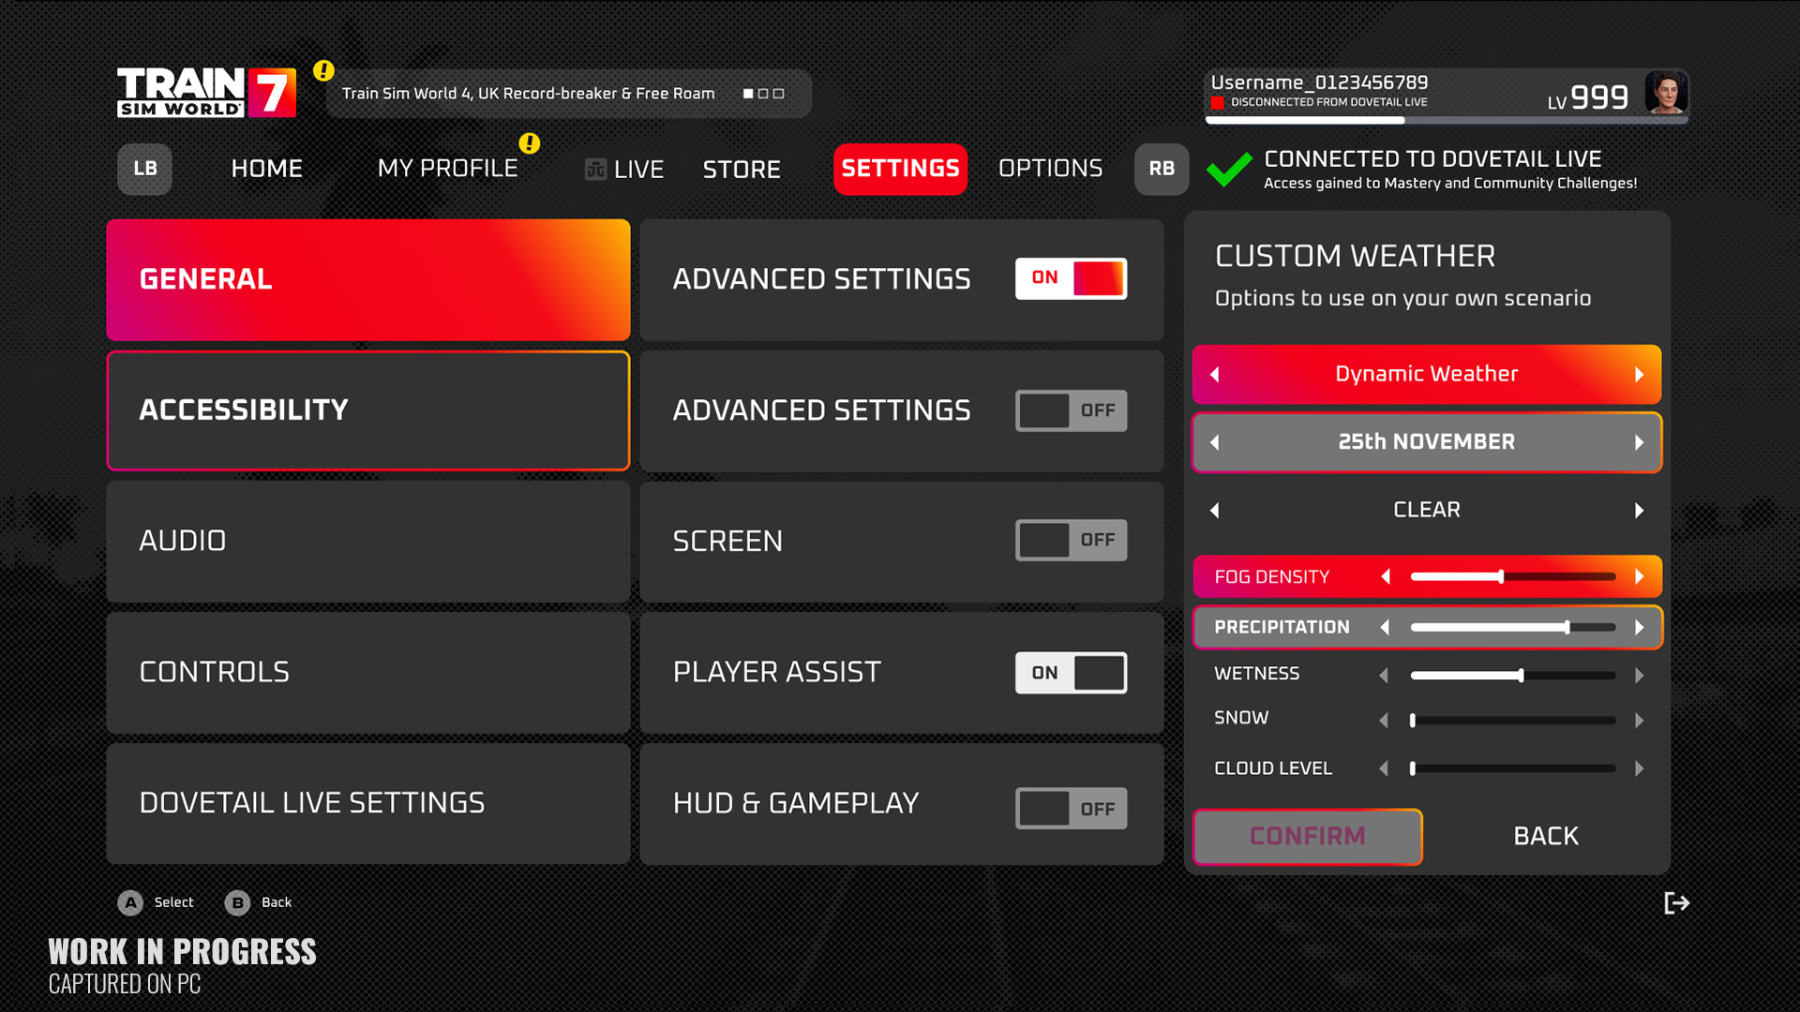This screenshot has width=1800, height=1012.
Task: Select next option after Dynamic Weather
Action: 1640,374
